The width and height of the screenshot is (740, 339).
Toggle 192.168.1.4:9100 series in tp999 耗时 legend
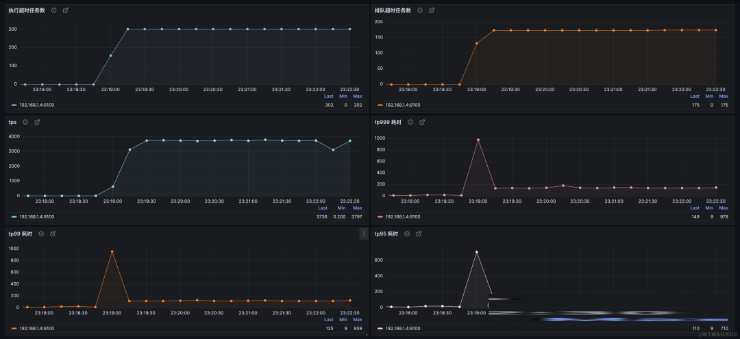click(403, 216)
